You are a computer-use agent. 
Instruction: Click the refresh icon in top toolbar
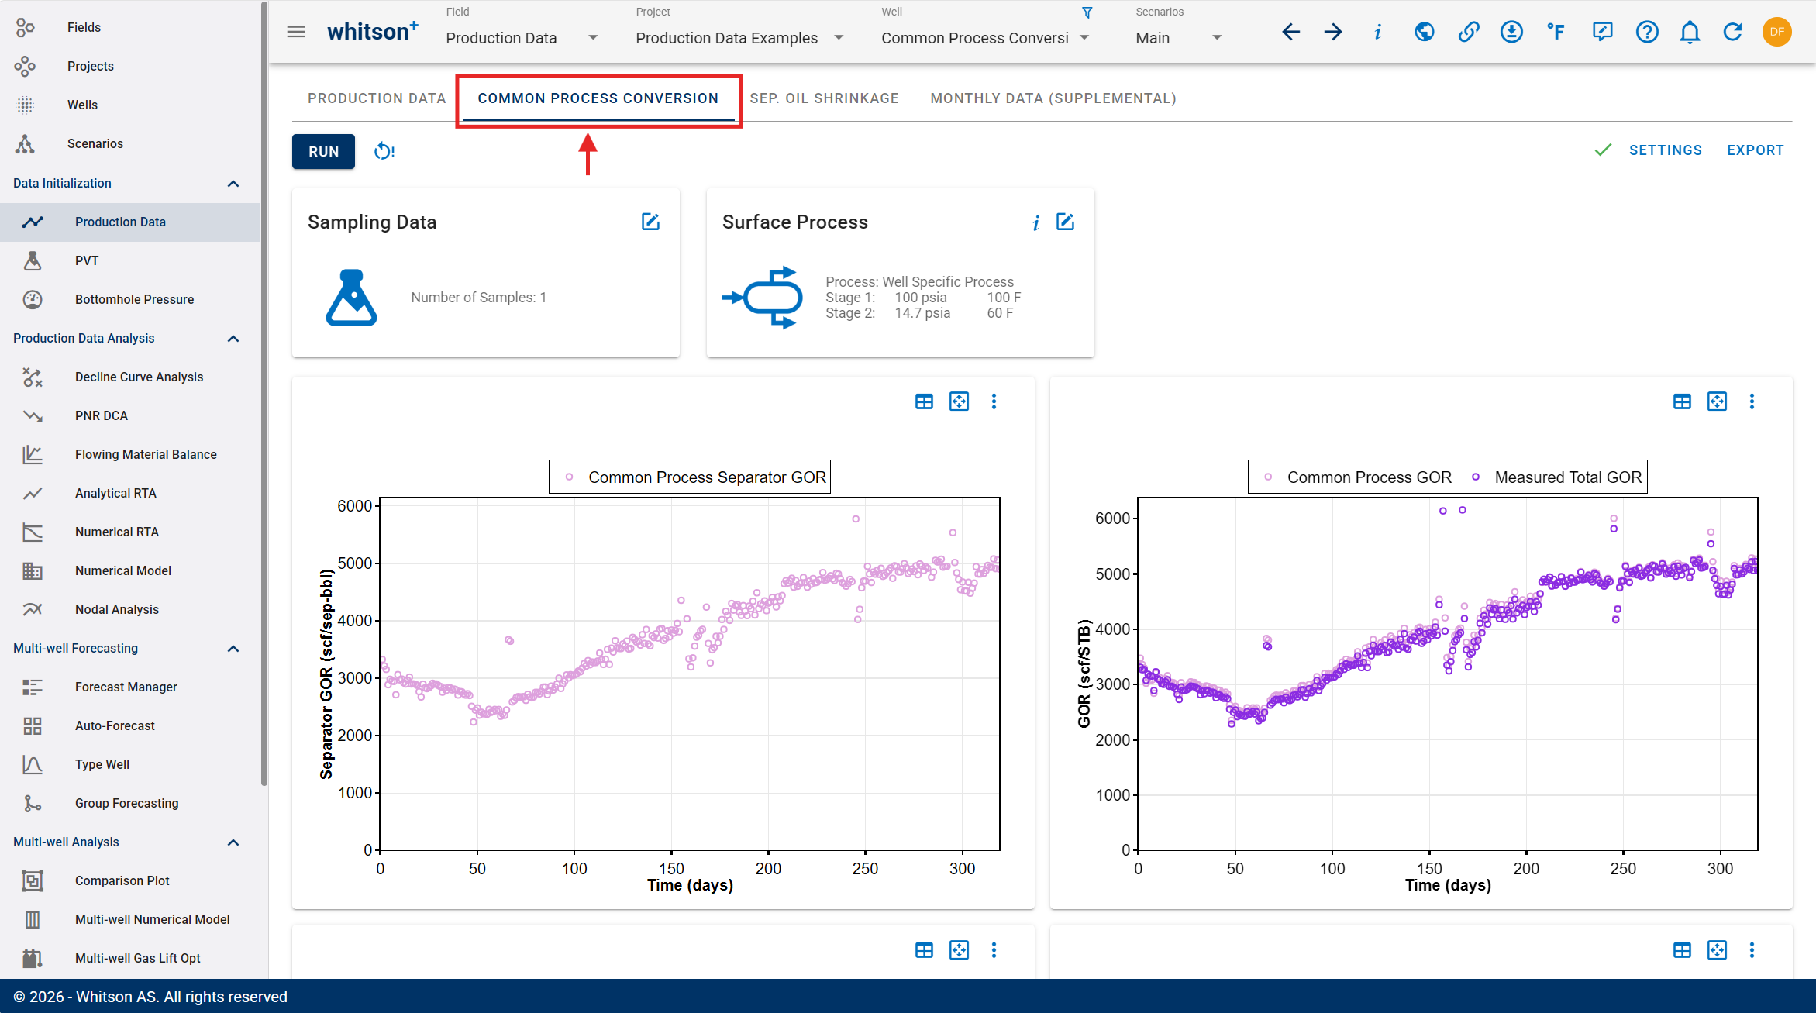(x=1732, y=32)
